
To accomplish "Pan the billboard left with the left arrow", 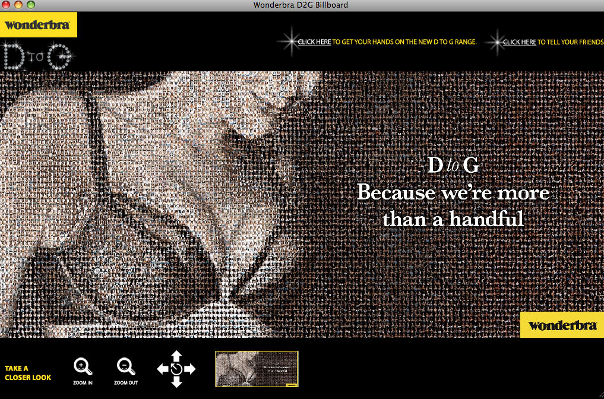I will [163, 369].
